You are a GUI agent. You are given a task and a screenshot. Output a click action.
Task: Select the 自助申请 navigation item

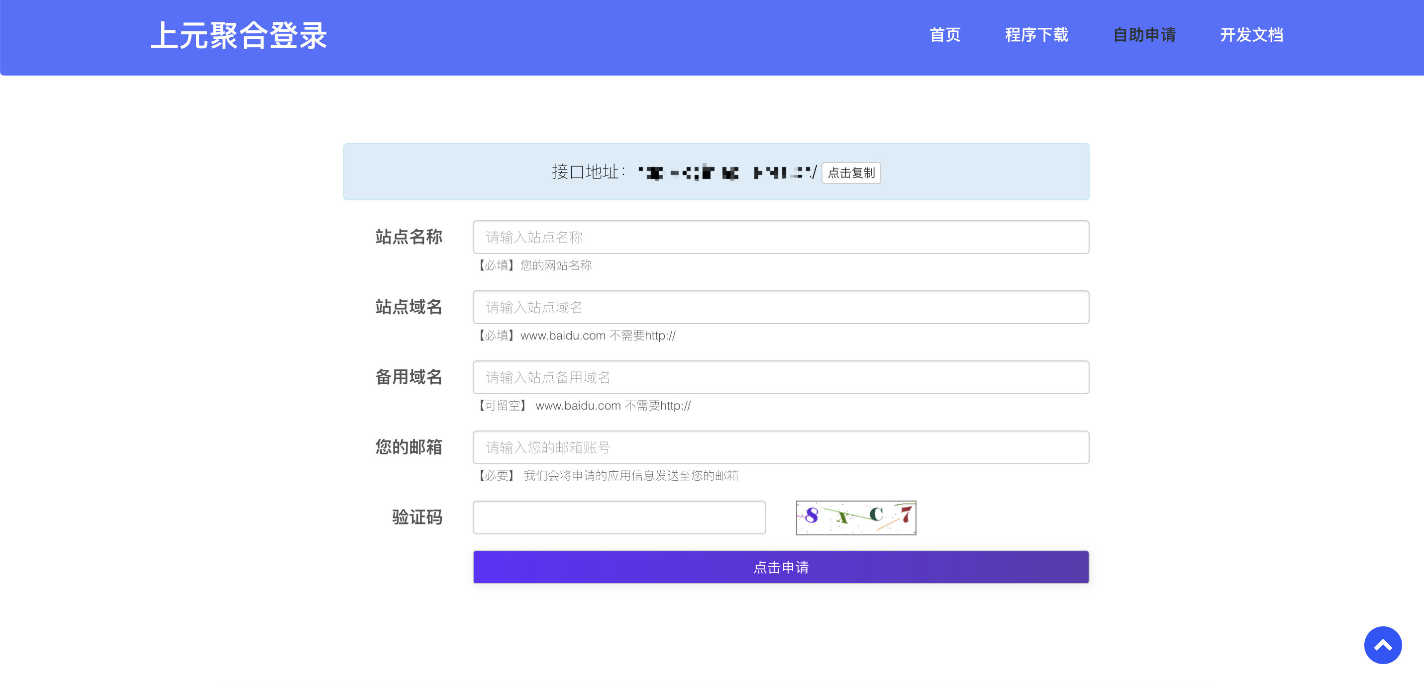[x=1144, y=35]
